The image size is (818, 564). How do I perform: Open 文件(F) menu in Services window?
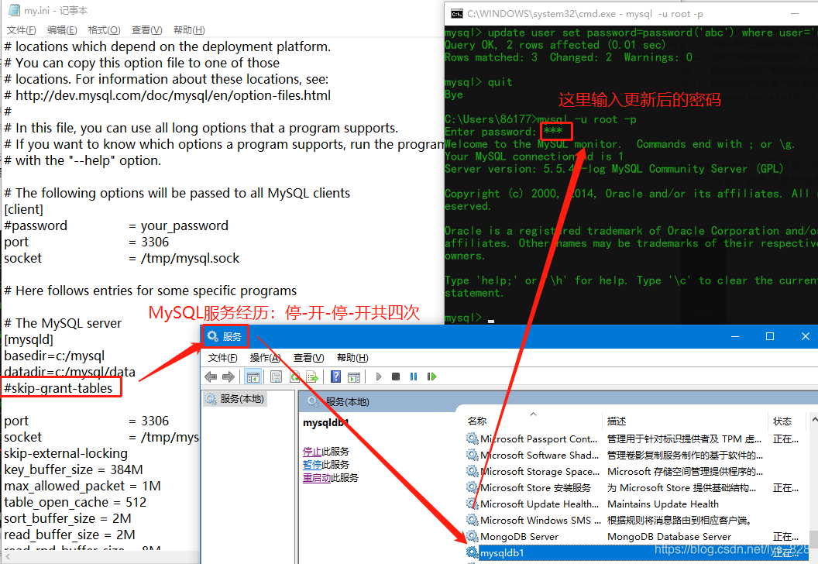223,358
